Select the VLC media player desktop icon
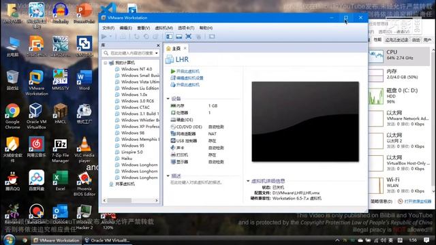 tap(84, 150)
